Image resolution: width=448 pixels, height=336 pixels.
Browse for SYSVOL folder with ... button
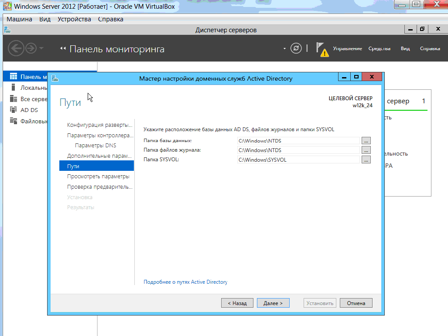tap(366, 160)
